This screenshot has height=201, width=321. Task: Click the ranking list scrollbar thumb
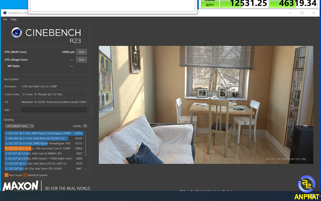pyautogui.click(x=86, y=145)
